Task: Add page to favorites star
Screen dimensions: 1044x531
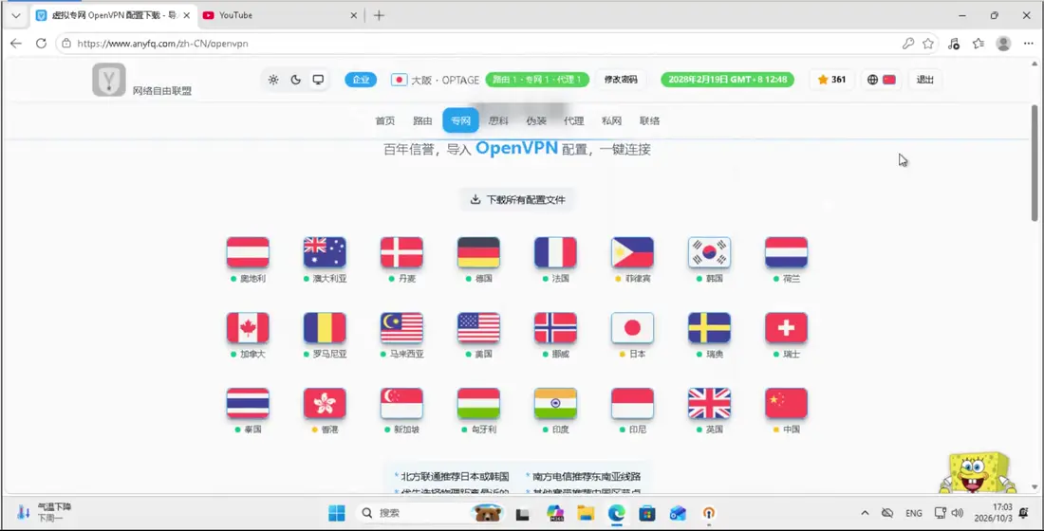Action: (928, 44)
